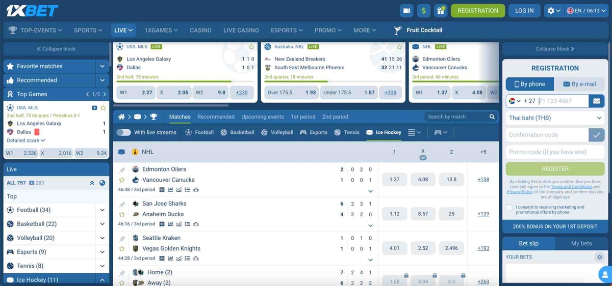Viewport: 612px width, 286px height.
Task: Open the CASINO menu item
Action: click(200, 30)
